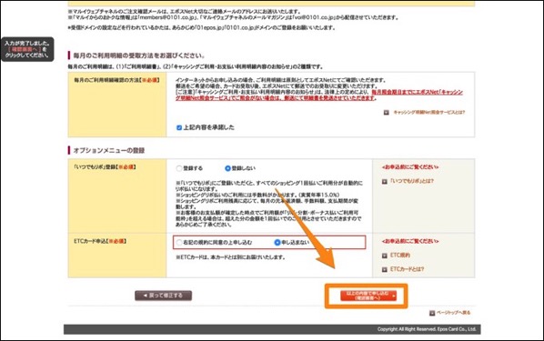544x341 pixels.
Task: Click icon beside キャッシング明細Net照会 link
Action: (386, 113)
